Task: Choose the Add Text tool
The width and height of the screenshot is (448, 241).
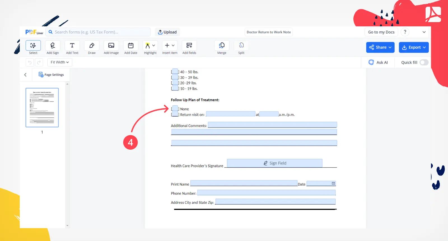Action: click(72, 47)
